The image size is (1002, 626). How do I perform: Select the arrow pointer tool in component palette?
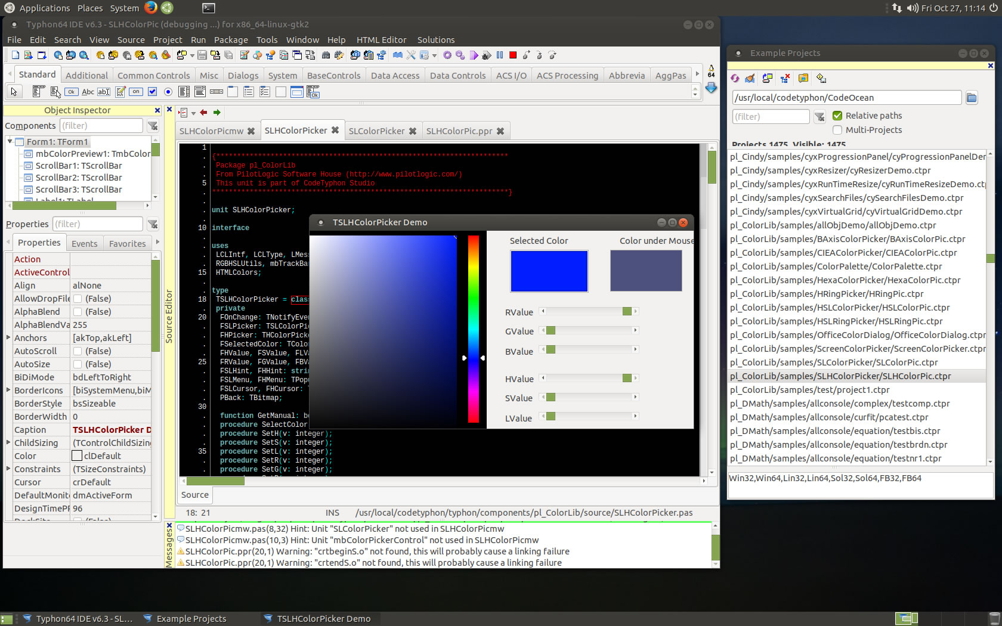pyautogui.click(x=14, y=92)
